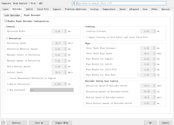This screenshot has height=125, width=174.
Task: Click the Extrusion Width stepper arrows
Action: [x=65, y=31]
